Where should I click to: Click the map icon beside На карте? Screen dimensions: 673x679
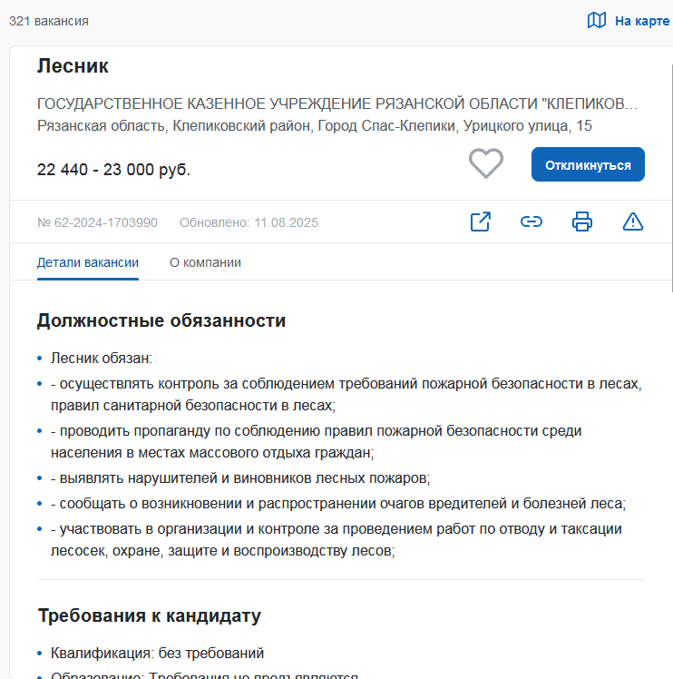(596, 21)
